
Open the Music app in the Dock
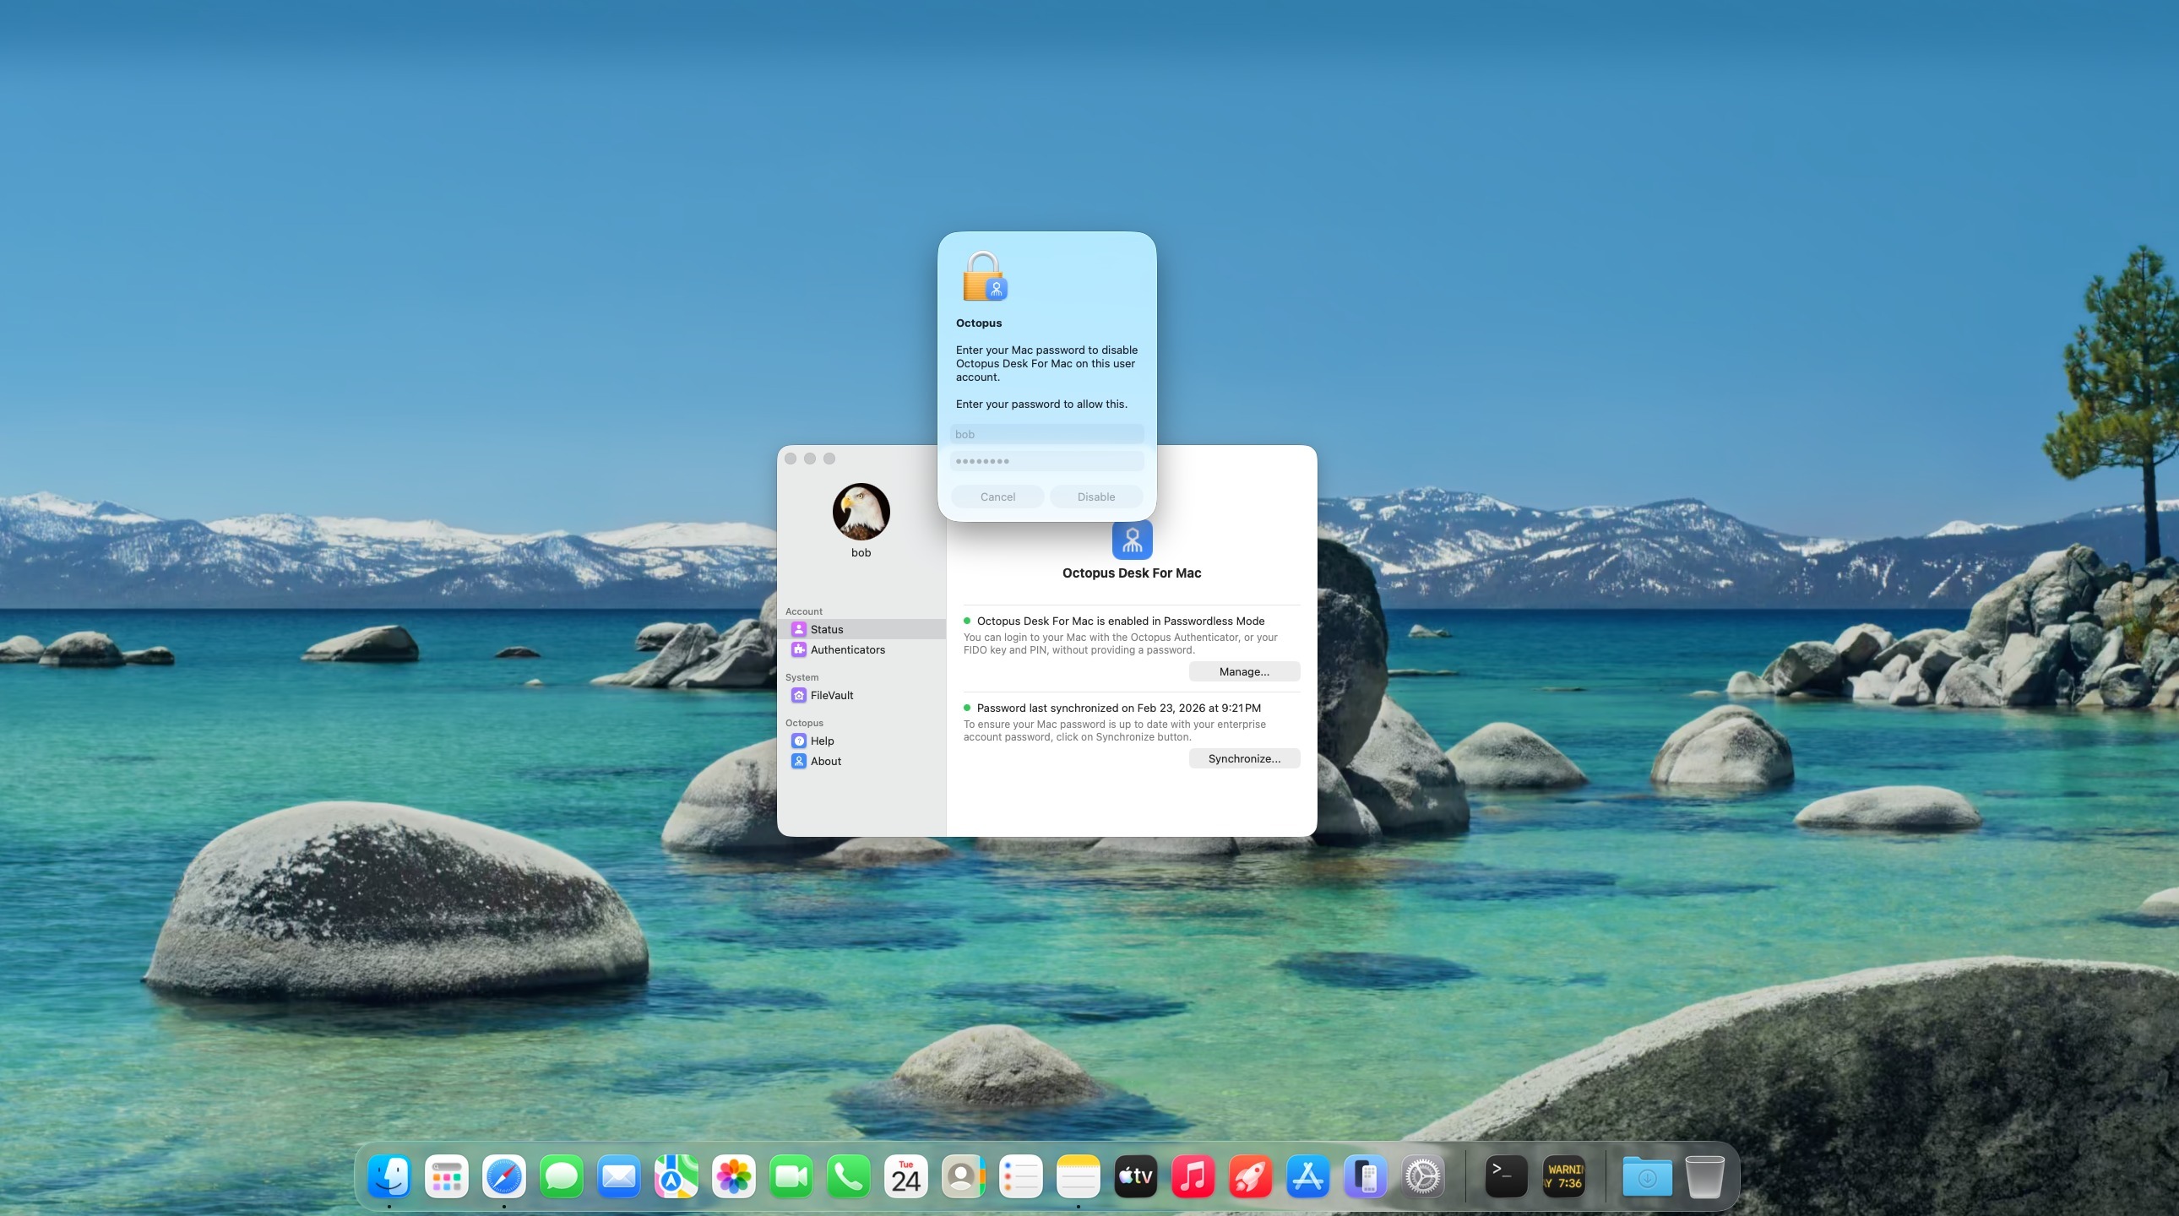pos(1193,1176)
